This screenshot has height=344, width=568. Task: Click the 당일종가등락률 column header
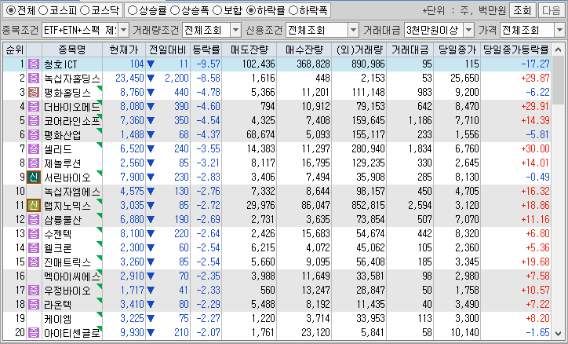pyautogui.click(x=516, y=49)
